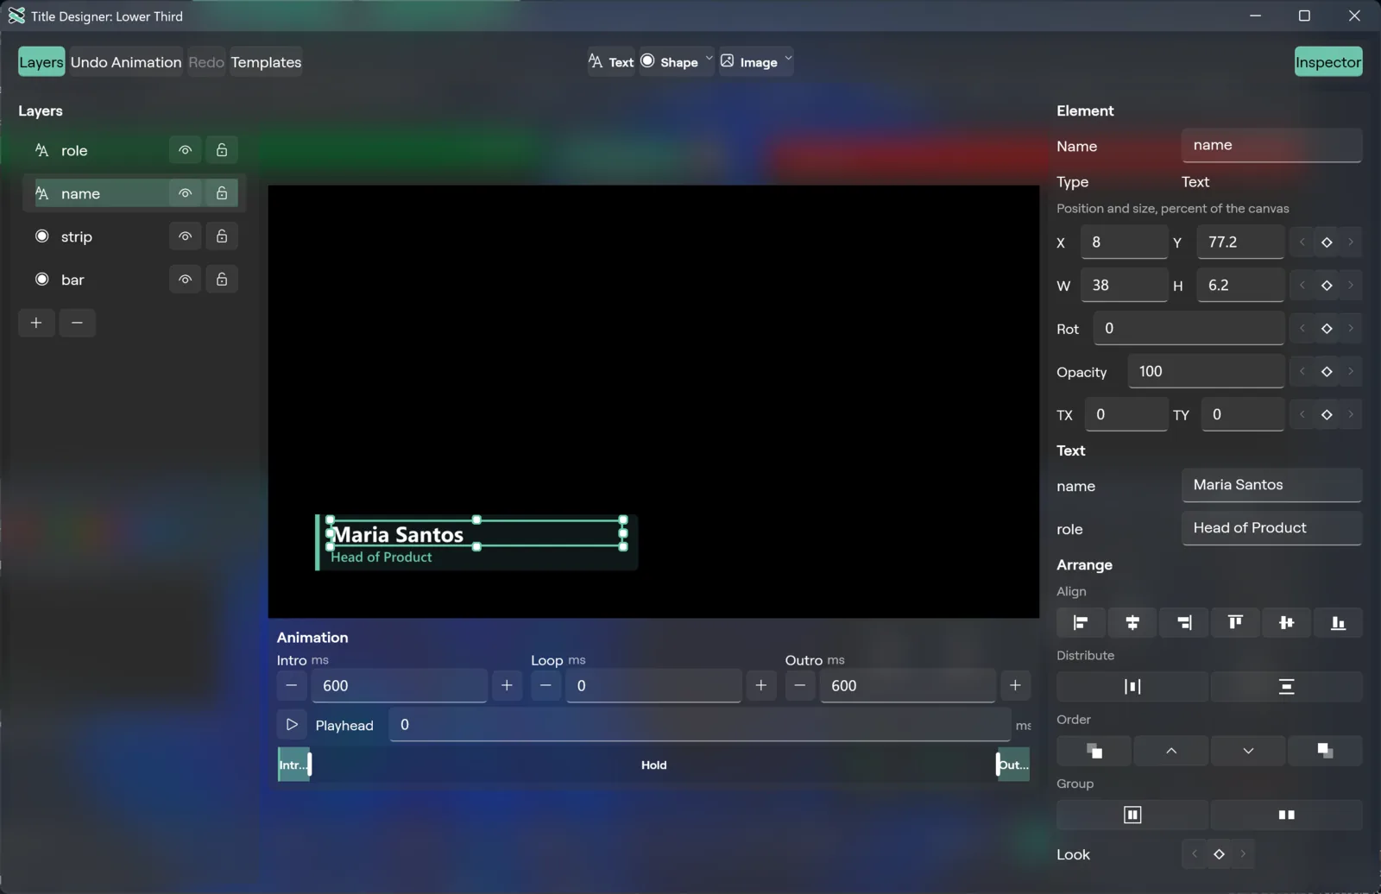The image size is (1381, 894).
Task: Align selected elements to bottom edge
Action: coord(1338,622)
